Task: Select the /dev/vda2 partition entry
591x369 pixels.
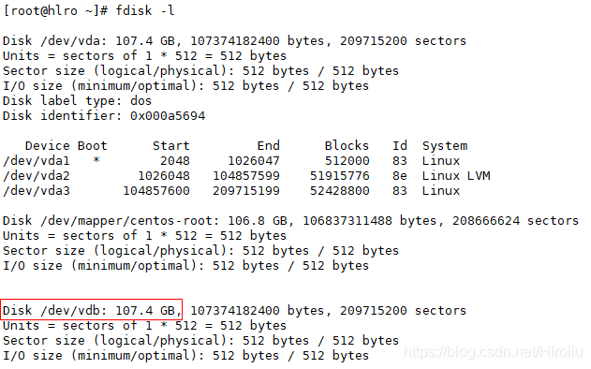Action: [37, 176]
